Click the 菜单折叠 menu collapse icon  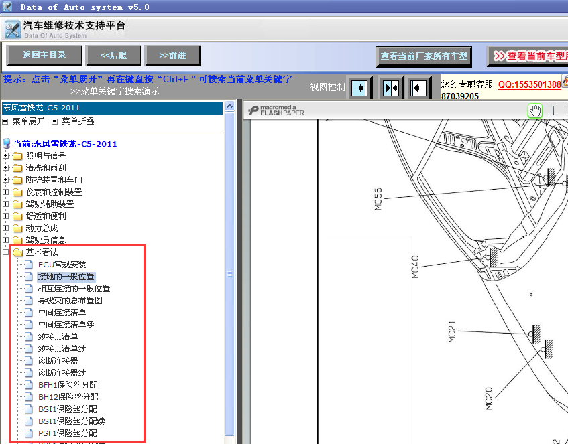pyautogui.click(x=54, y=122)
